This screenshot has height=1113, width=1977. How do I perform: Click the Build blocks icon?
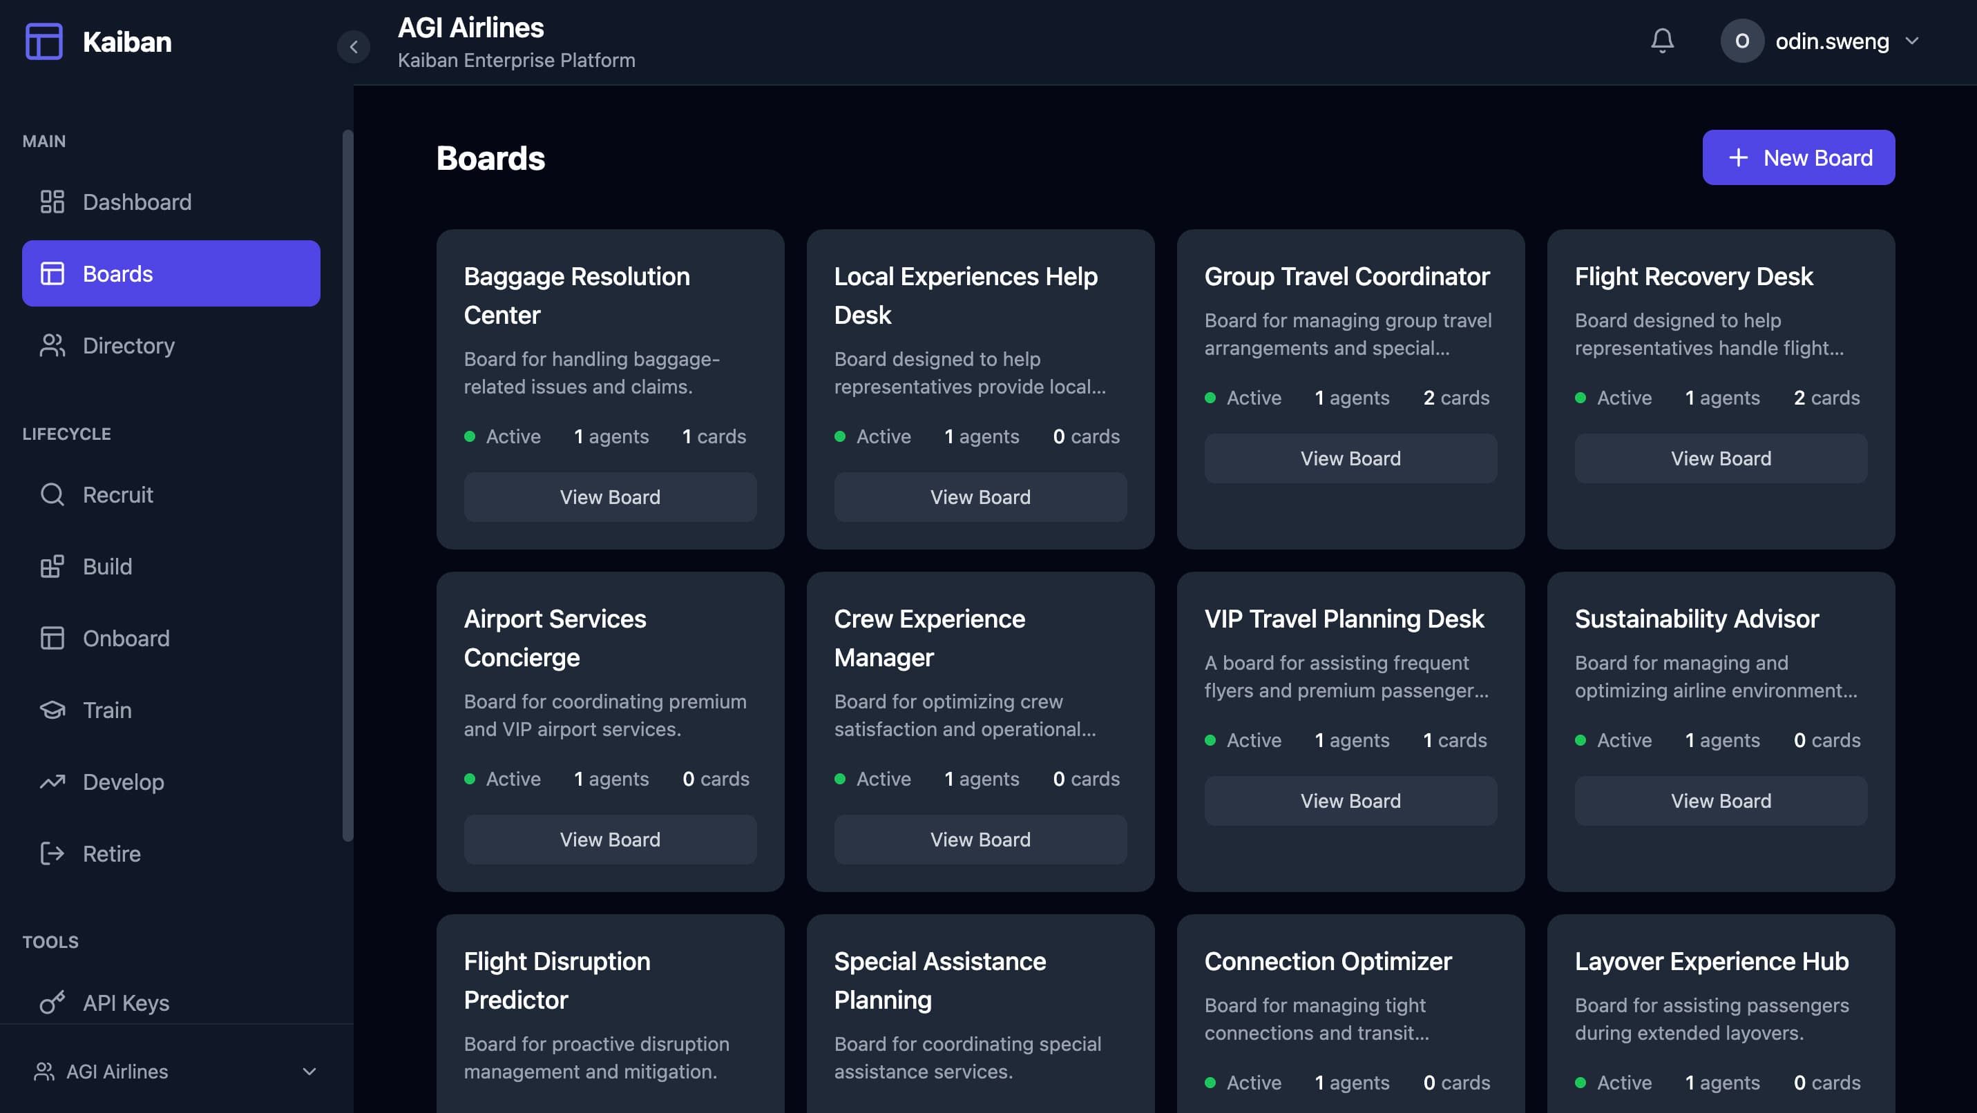pos(52,567)
